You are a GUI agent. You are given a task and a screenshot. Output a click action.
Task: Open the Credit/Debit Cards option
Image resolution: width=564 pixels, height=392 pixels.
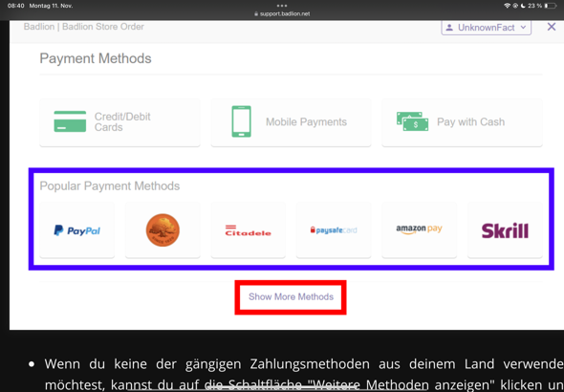pyautogui.click(x=119, y=122)
